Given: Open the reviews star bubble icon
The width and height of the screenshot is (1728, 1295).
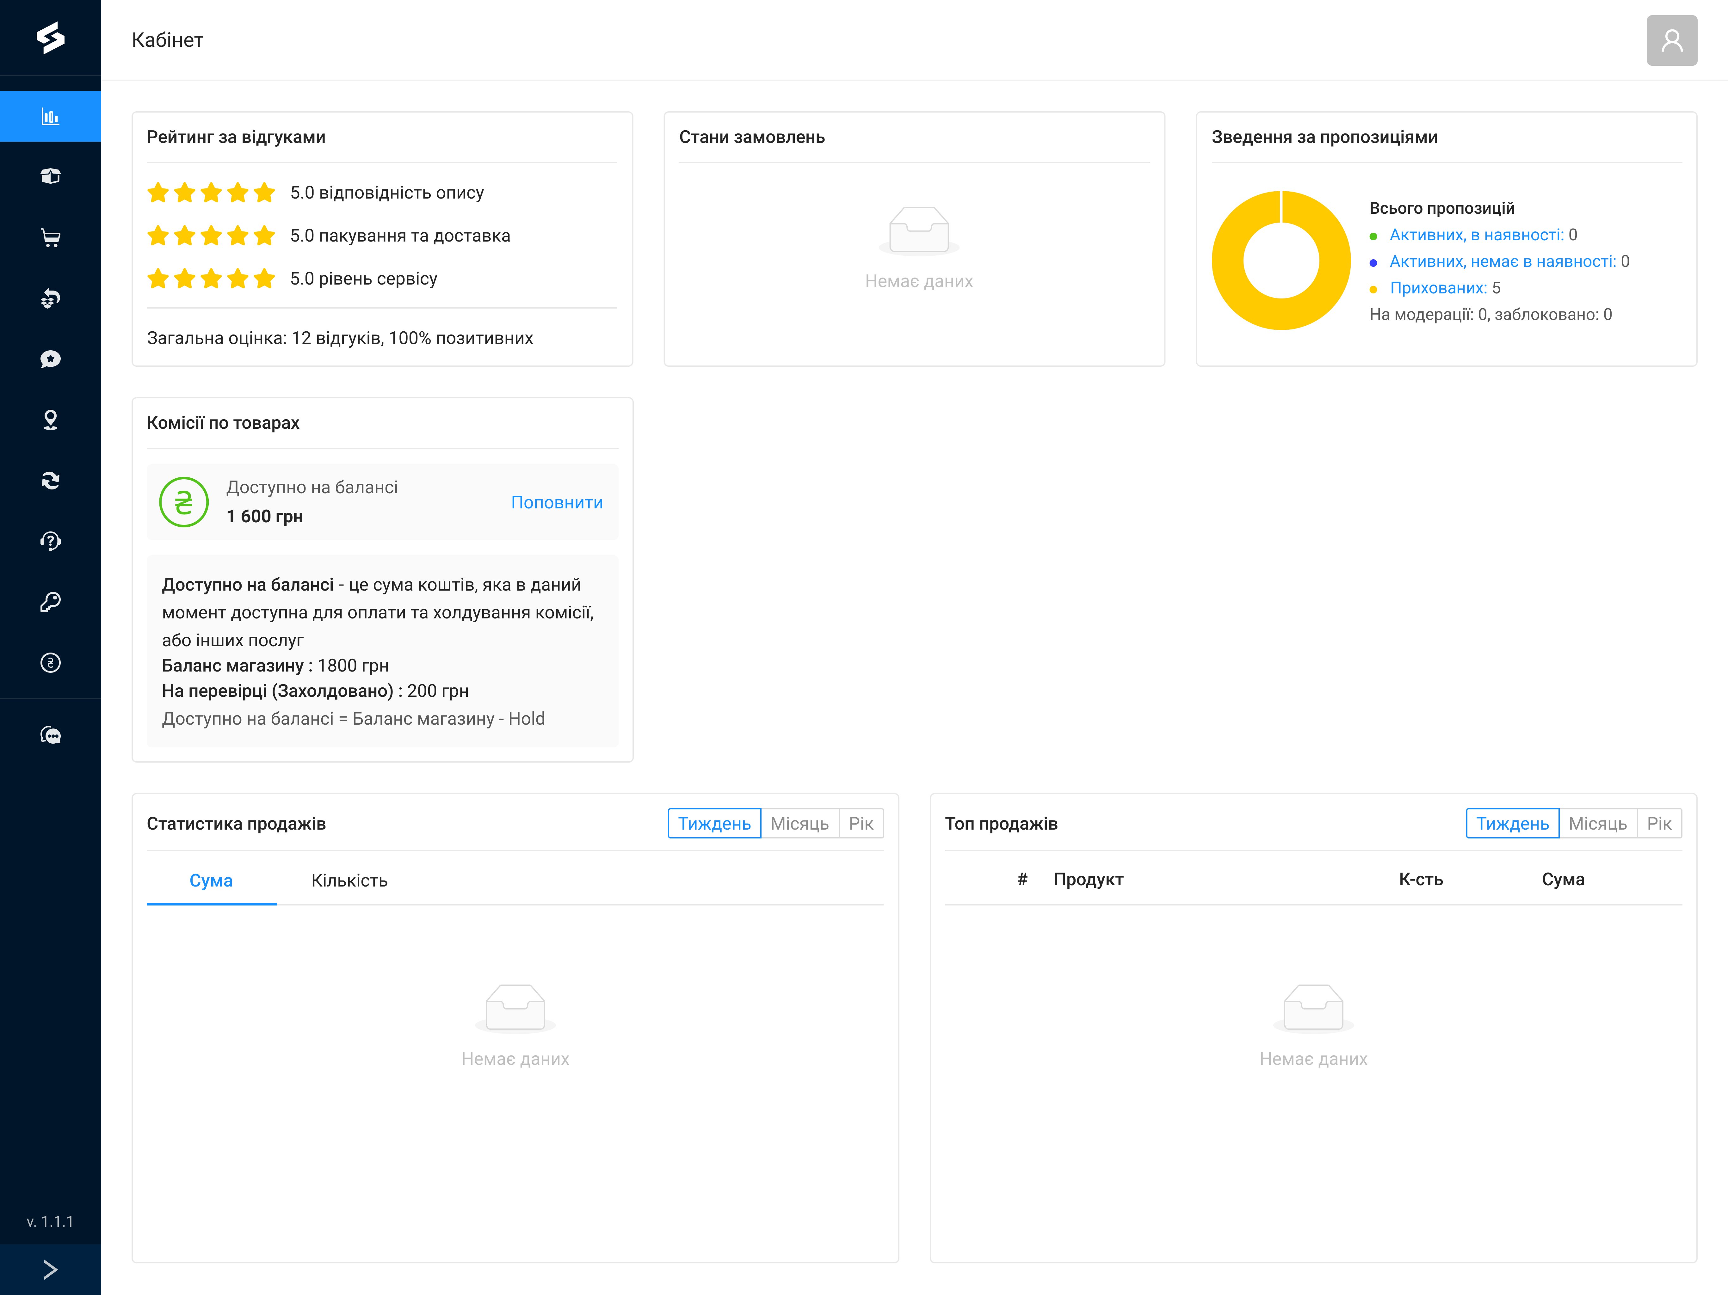Looking at the screenshot, I should coord(50,359).
